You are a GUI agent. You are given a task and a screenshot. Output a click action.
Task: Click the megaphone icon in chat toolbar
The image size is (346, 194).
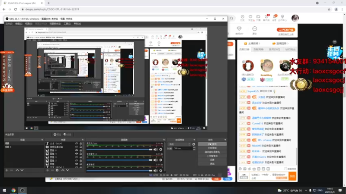tap(250, 169)
